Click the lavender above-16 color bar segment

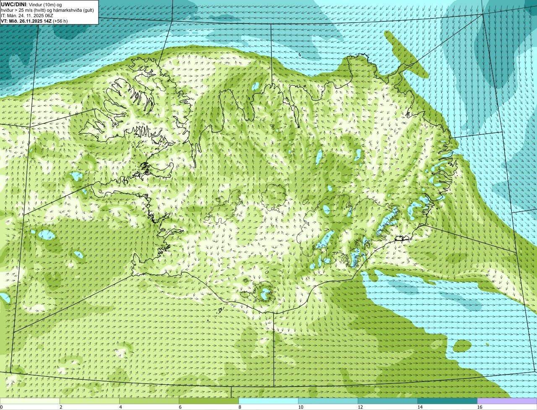507,401
